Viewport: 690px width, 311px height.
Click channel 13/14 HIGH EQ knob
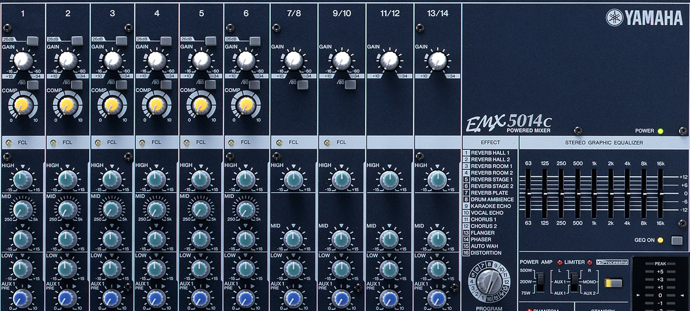[437, 180]
